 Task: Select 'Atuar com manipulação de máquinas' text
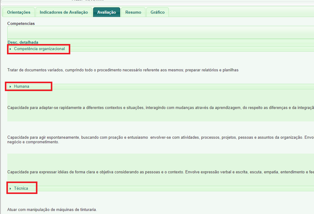point(52,210)
